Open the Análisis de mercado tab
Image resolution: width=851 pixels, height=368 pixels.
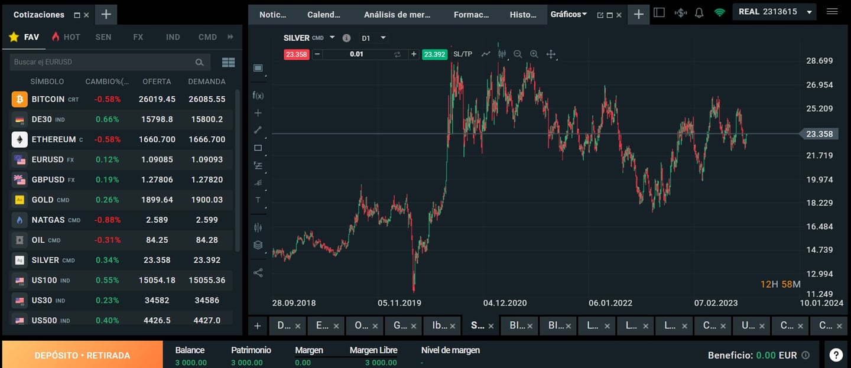(397, 15)
